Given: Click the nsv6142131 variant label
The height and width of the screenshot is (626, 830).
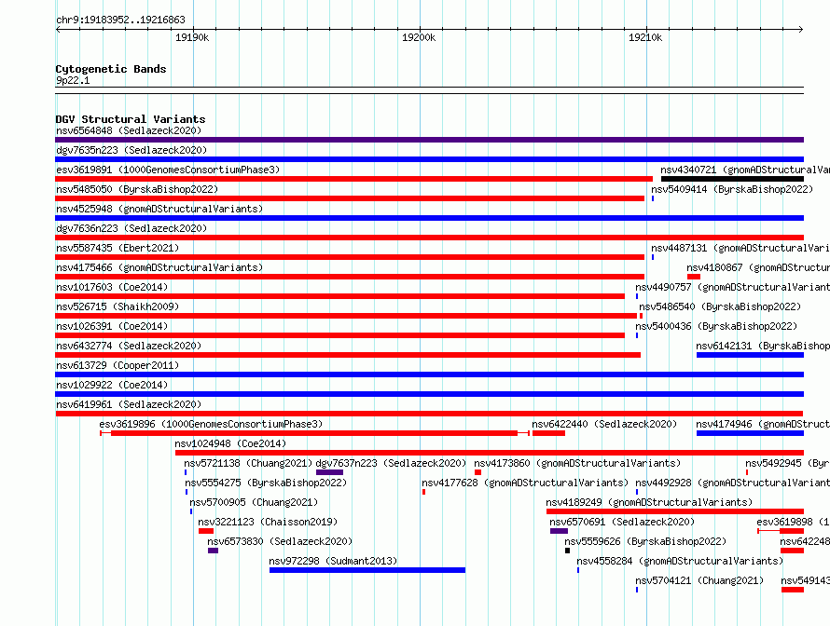Looking at the screenshot, I should pos(763,346).
